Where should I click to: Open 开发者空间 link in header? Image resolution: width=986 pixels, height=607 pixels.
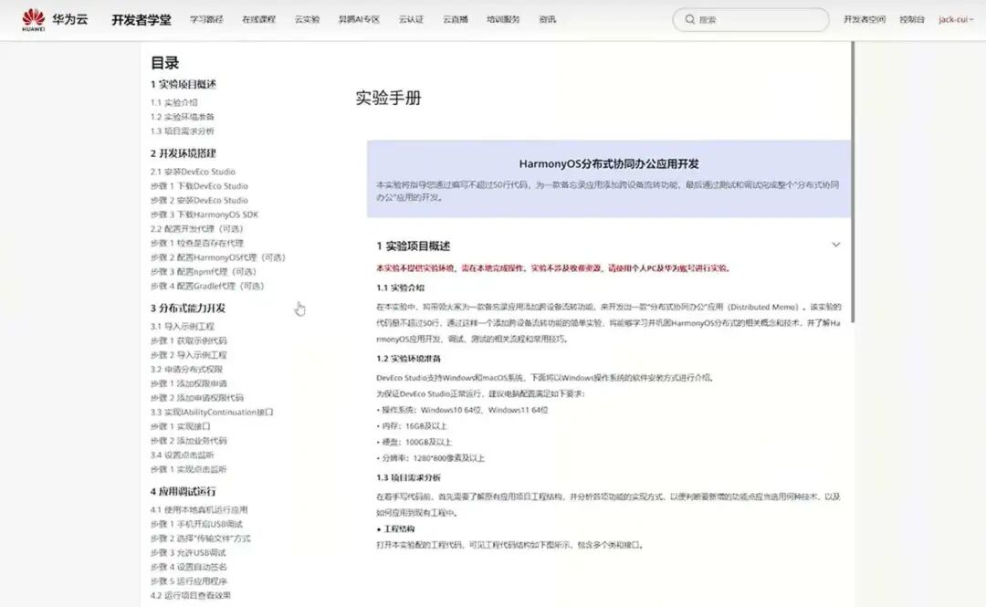[x=865, y=19]
